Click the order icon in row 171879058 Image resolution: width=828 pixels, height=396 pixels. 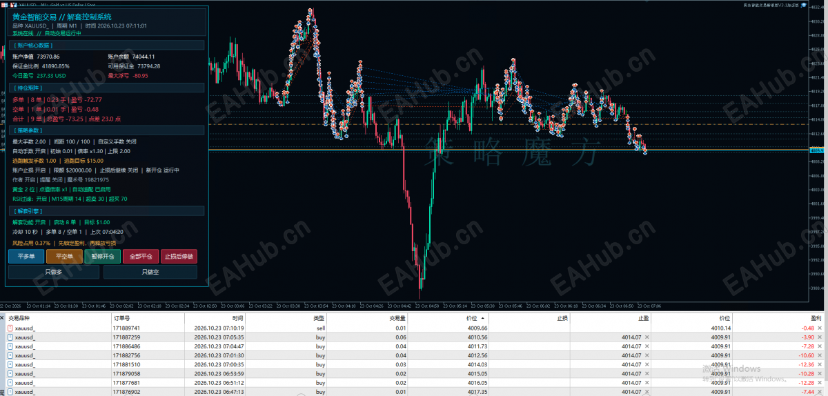tap(10, 373)
